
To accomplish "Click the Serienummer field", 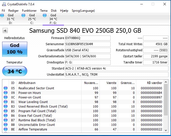I will pos(88,44).
